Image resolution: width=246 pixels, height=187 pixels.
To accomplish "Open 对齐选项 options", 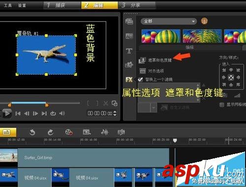I will [152, 71].
